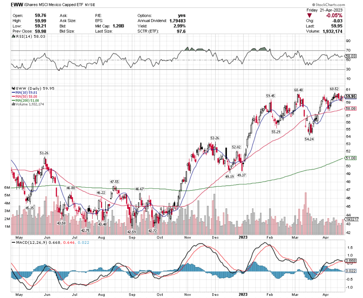The image size is (363, 298).
Task: Click the 51.08 MA(200) tag on right axis
Action: tap(351, 158)
